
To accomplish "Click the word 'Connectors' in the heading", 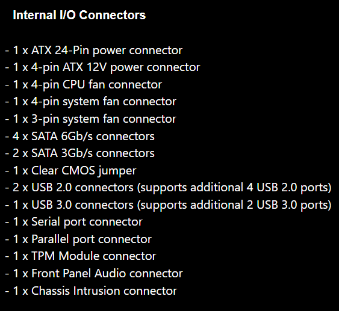I will click(113, 15).
